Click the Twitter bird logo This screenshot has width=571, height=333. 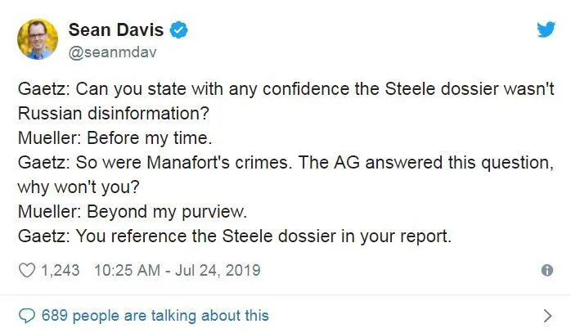pyautogui.click(x=546, y=30)
